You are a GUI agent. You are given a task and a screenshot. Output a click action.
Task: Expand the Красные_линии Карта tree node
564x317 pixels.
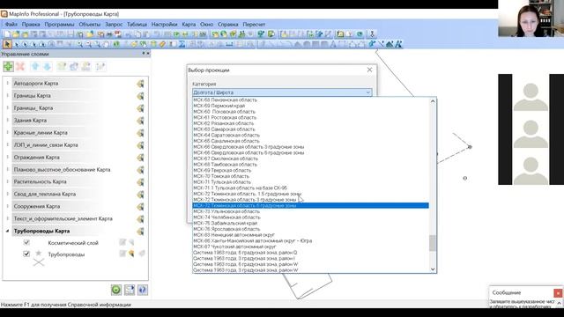click(x=8, y=132)
